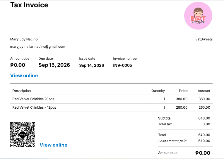Screen dimensions: 224x159
Task: Click the Less amount paid label
Action: 172,141
